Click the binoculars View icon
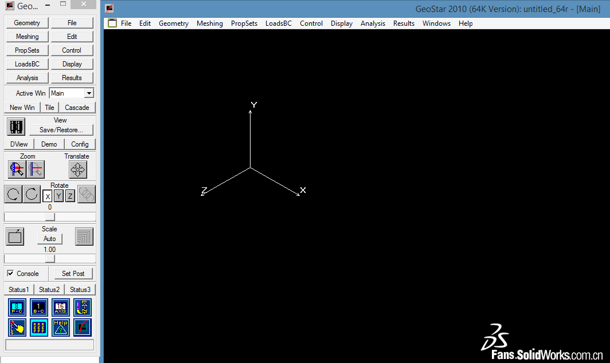Screen dimensions: 610x363 16,127
